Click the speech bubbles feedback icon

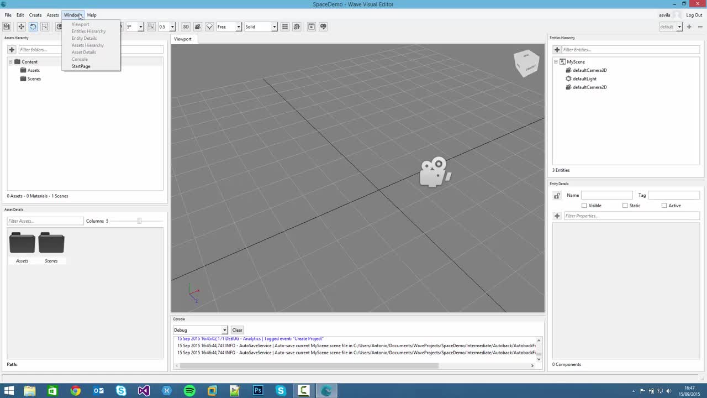[x=324, y=27]
